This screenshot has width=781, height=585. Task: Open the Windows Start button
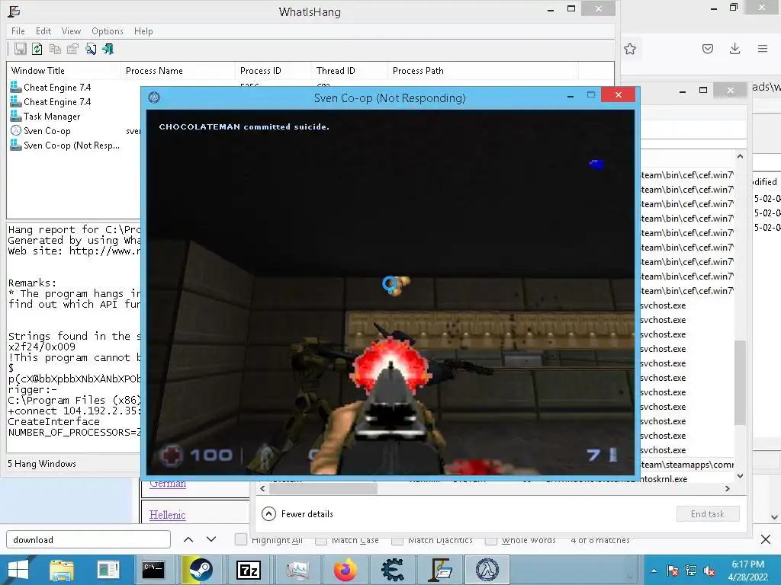[x=18, y=570]
